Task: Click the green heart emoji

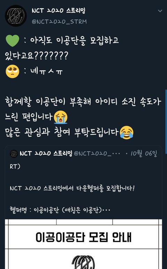Action: tap(13, 41)
